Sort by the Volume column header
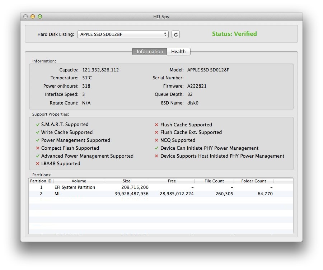Image resolution: width=323 pixels, height=270 pixels. pos(79,181)
